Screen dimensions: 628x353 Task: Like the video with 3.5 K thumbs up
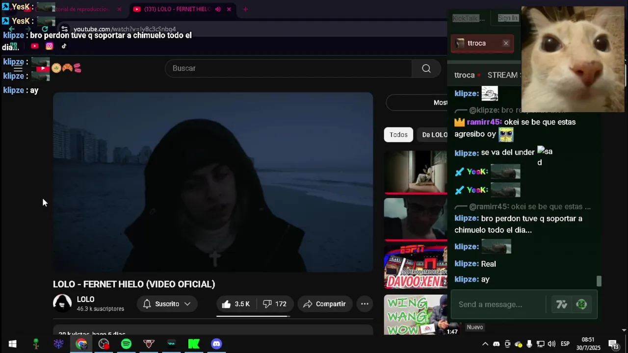pyautogui.click(x=236, y=304)
